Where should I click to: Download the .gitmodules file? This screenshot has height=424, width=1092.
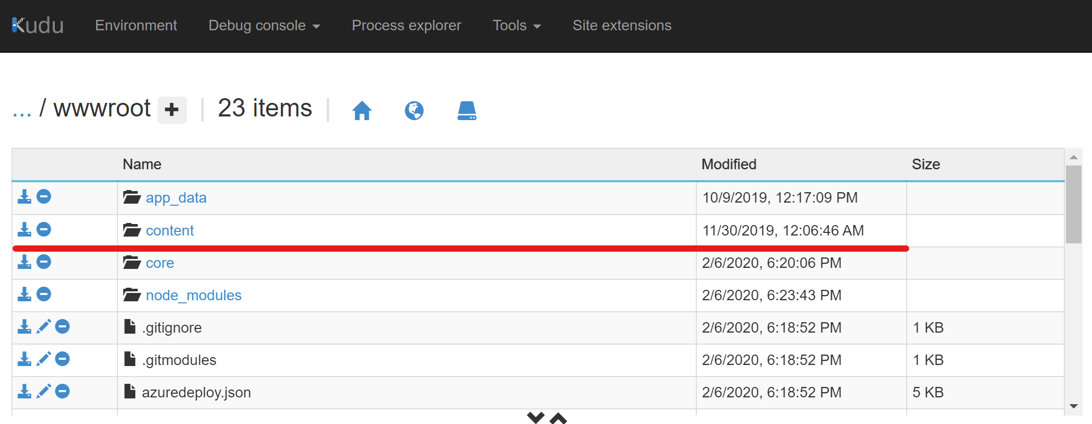pos(25,359)
